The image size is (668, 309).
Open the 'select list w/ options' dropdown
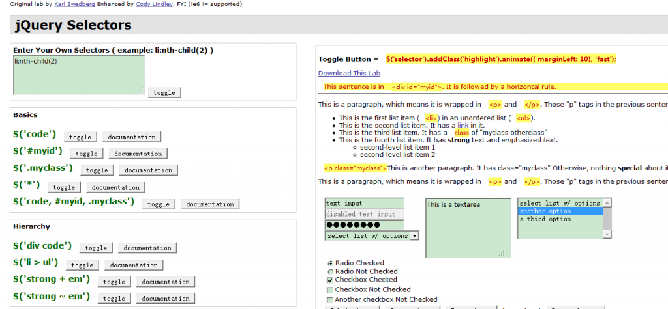click(x=372, y=236)
